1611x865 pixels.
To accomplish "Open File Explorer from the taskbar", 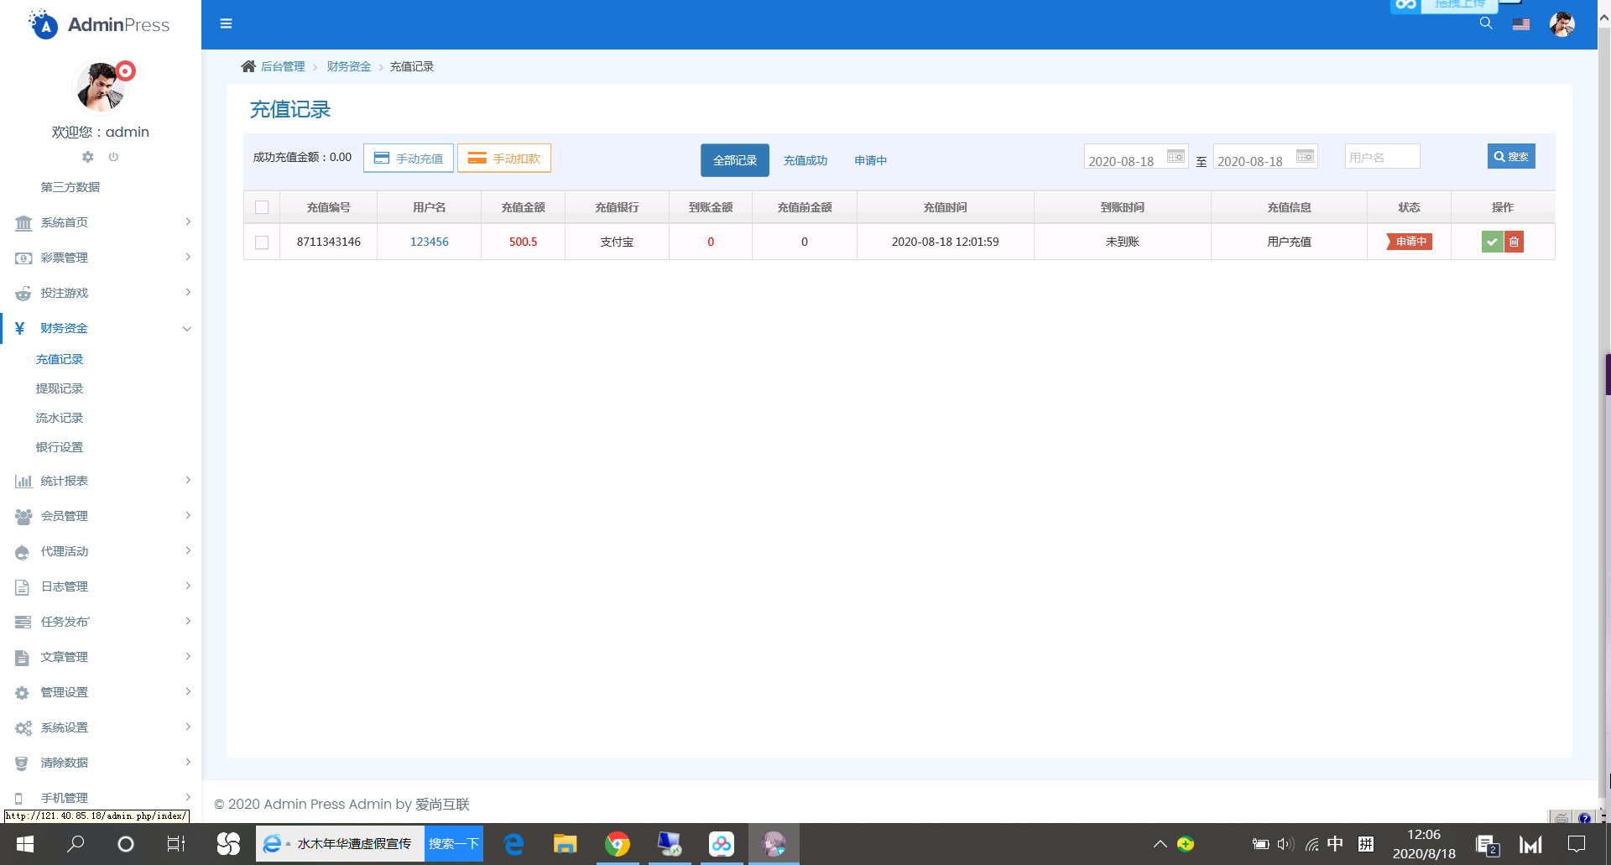I will click(x=566, y=844).
